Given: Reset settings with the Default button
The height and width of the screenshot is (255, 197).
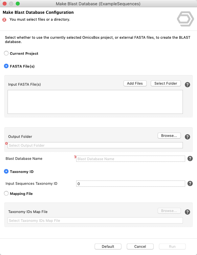Looking at the screenshot, I should [x=108, y=246].
